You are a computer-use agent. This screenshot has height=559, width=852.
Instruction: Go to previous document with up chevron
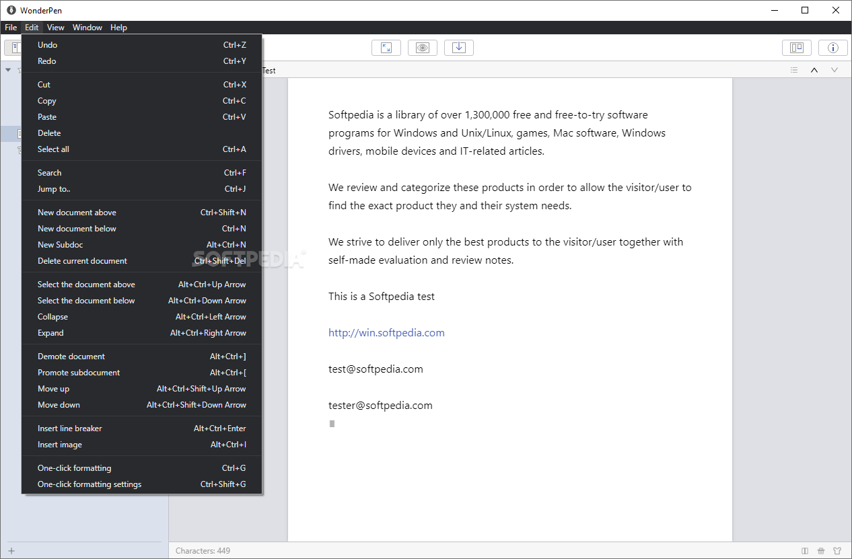(814, 70)
